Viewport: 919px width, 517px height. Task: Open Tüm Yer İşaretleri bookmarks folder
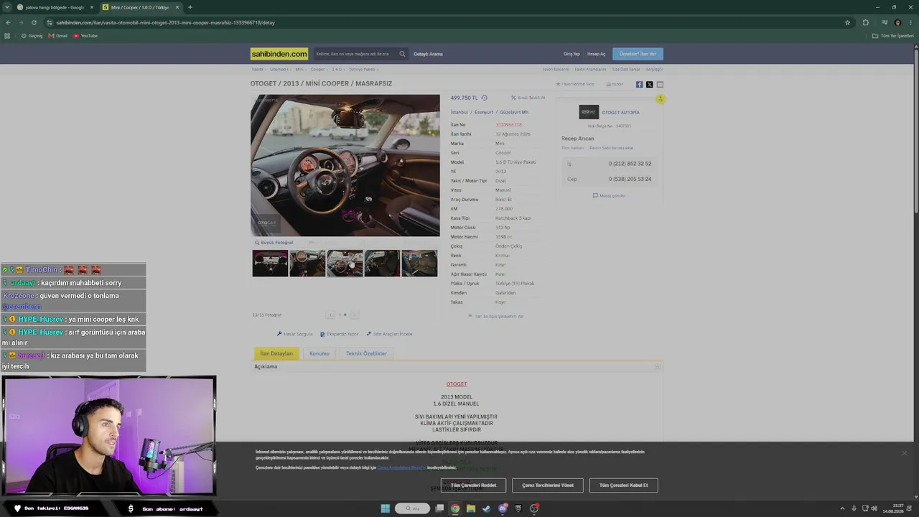point(893,36)
